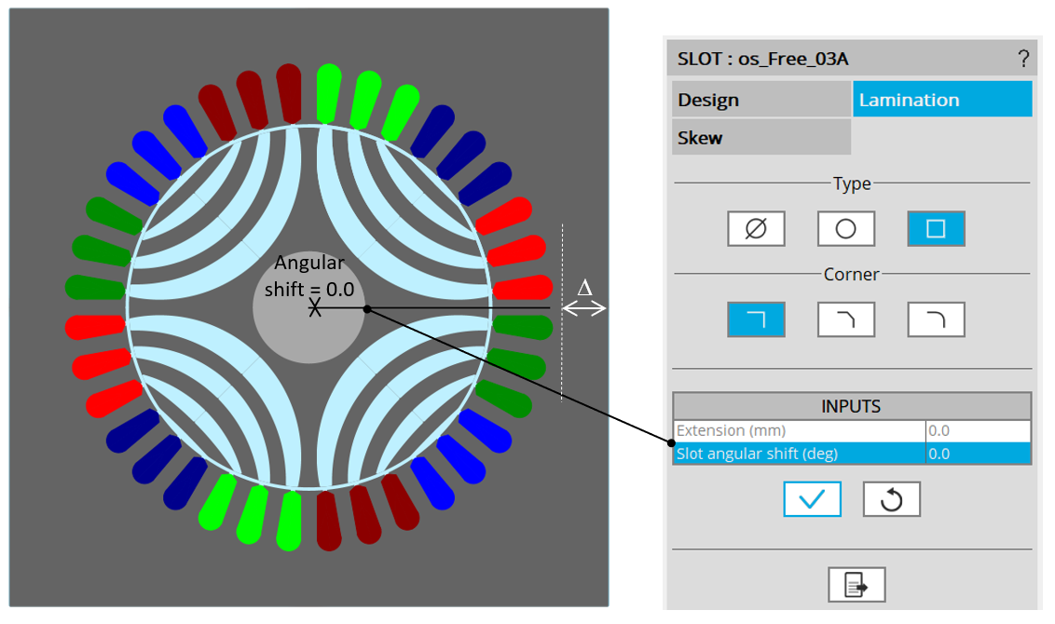Viewport: 1055px width, 624px height.
Task: Click the bright green slot at top
Action: click(x=328, y=91)
